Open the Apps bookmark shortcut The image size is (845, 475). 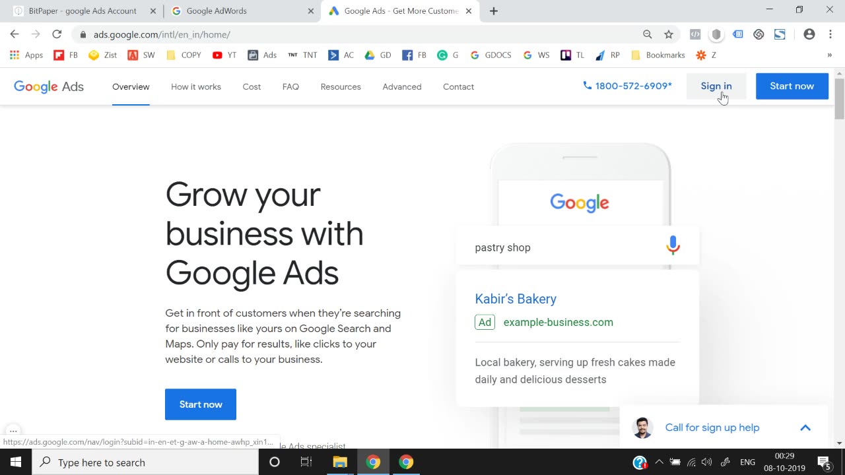[26, 55]
